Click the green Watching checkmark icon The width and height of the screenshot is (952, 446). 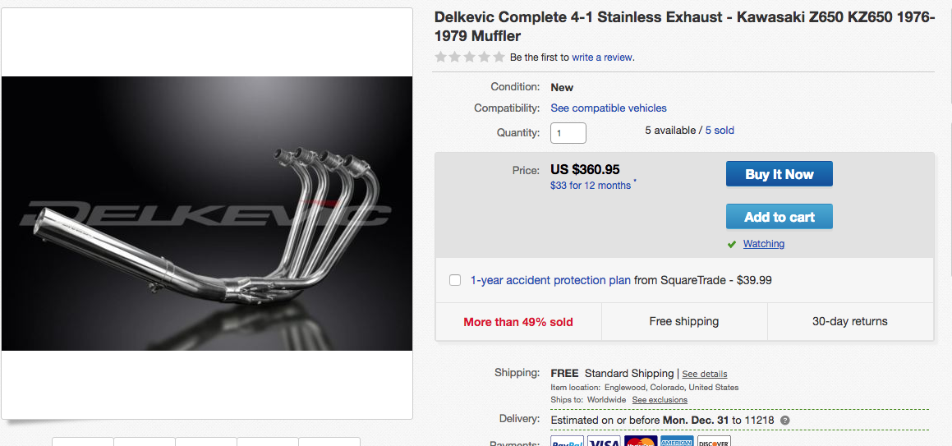coord(732,244)
